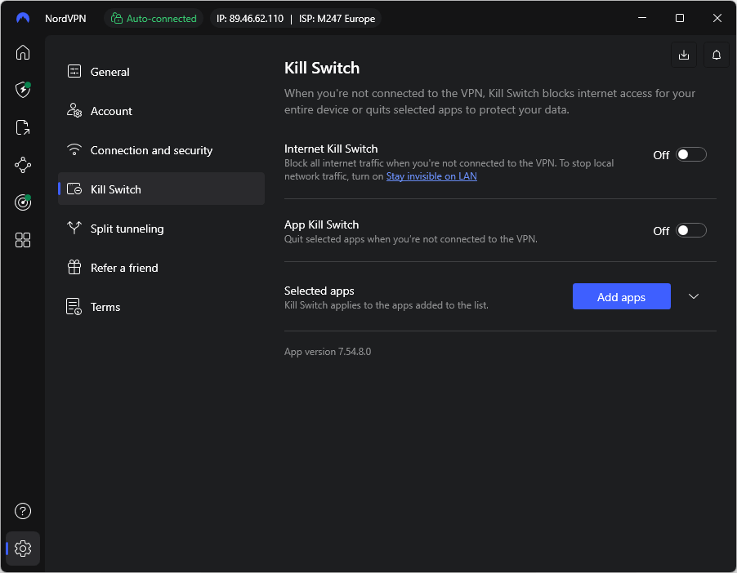Select the General settings section

pyautogui.click(x=108, y=72)
